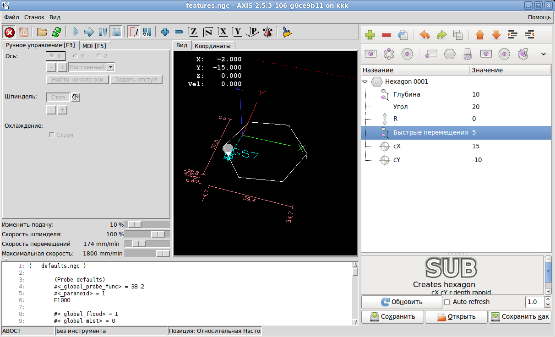Move the feature up with the orange arrow
The image size is (555, 337).
pyautogui.click(x=479, y=35)
